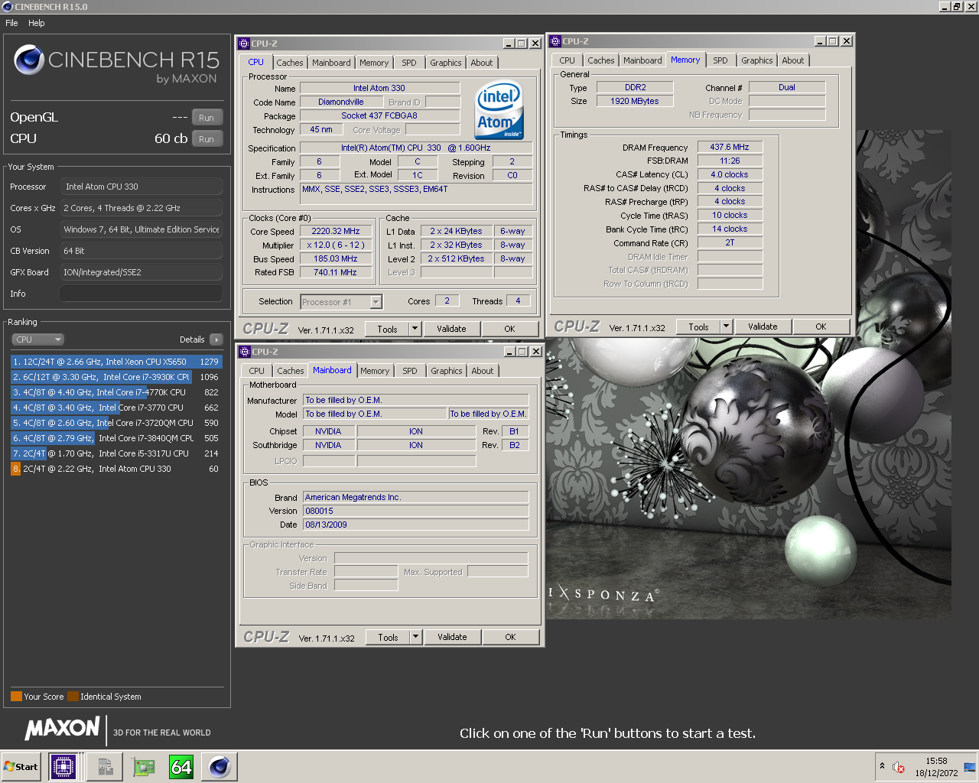Click the Cinebench title bar icon
The image size is (979, 783).
[7, 7]
